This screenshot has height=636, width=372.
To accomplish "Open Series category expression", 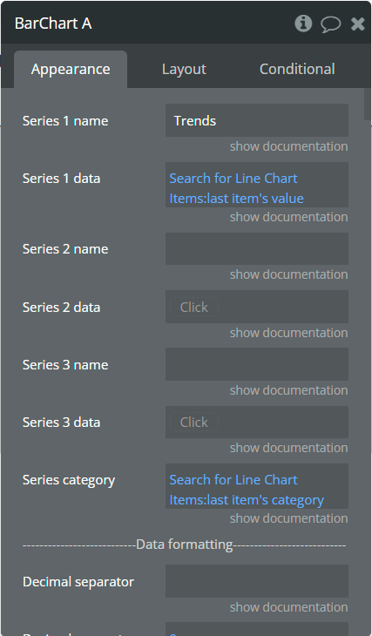I will (x=257, y=486).
